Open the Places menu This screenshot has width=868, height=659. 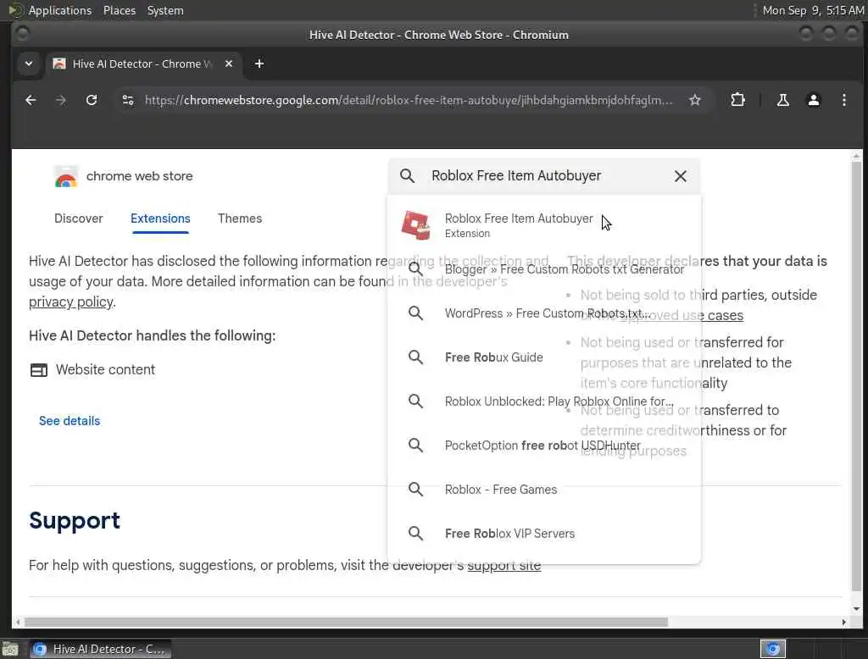pos(119,10)
